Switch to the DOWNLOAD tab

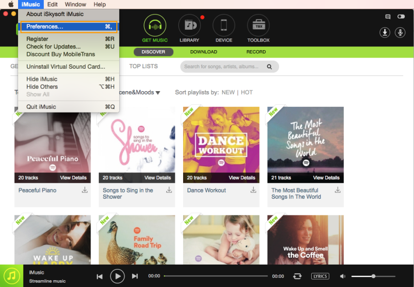(204, 52)
